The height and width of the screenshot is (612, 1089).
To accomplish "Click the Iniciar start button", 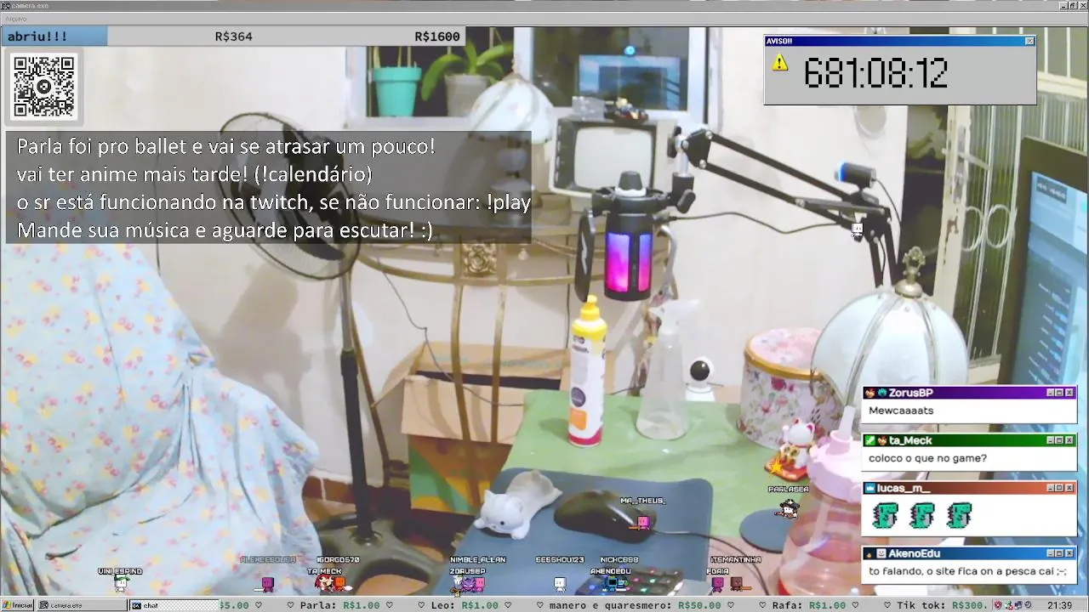I will pos(17,605).
